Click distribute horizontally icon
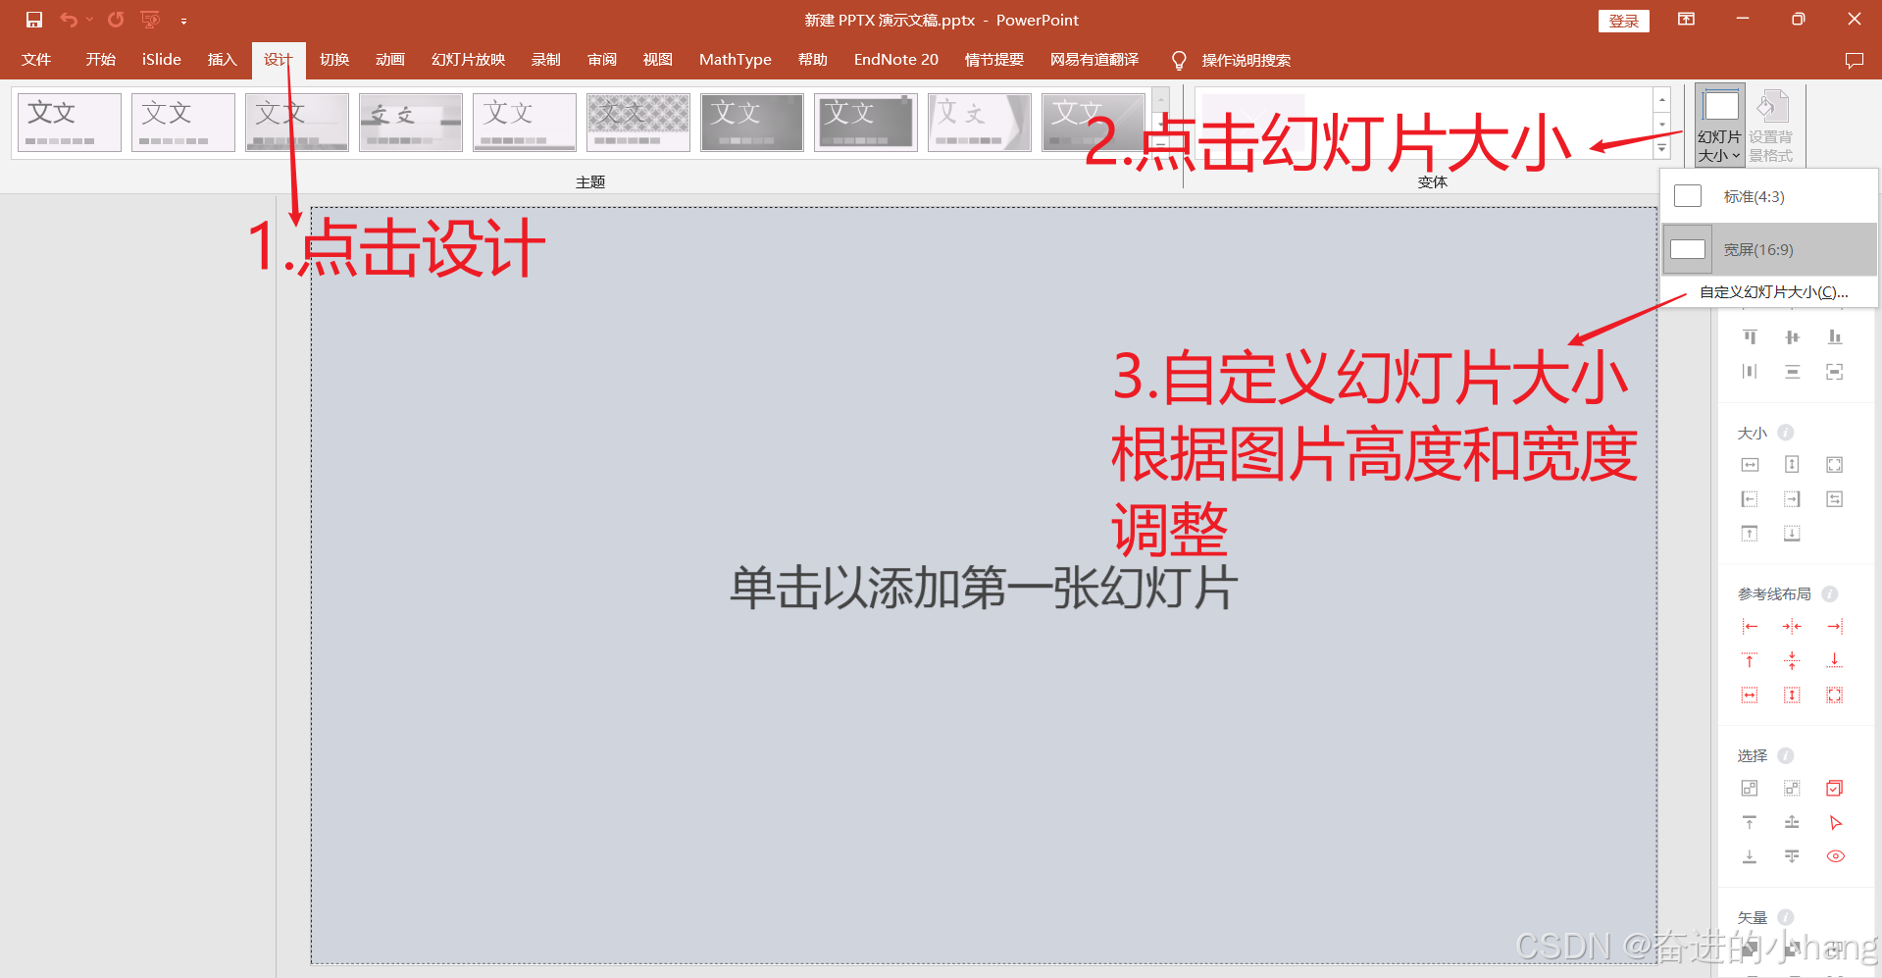1882x978 pixels. pos(1750,372)
